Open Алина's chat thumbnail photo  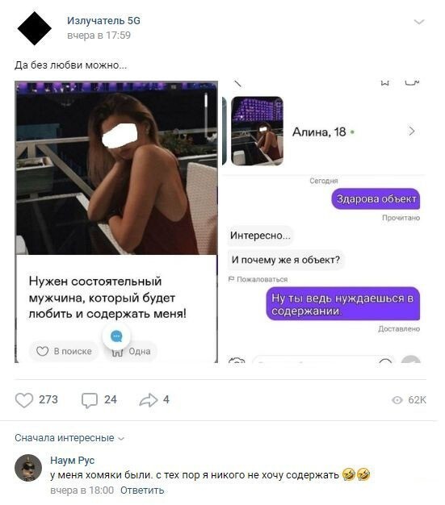click(x=257, y=131)
